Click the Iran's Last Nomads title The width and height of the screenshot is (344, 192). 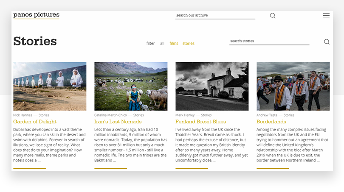pos(118,122)
